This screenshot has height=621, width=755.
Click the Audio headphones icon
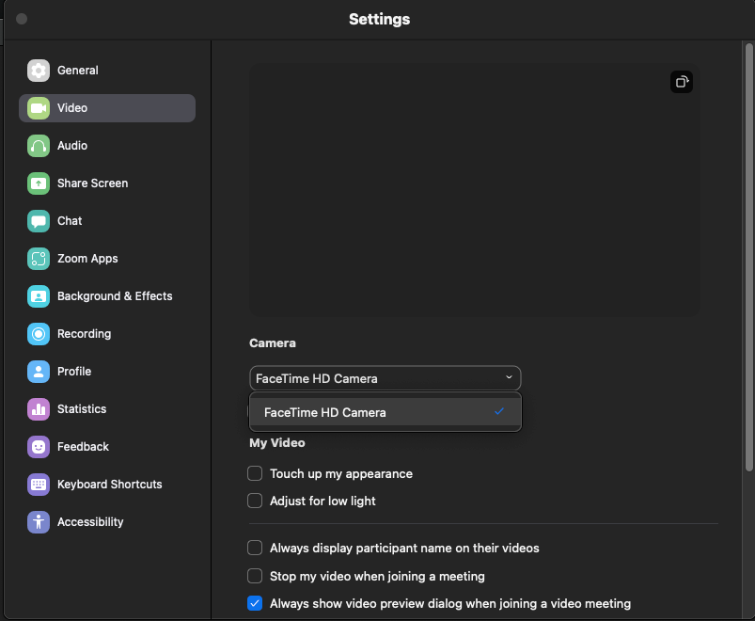click(39, 146)
